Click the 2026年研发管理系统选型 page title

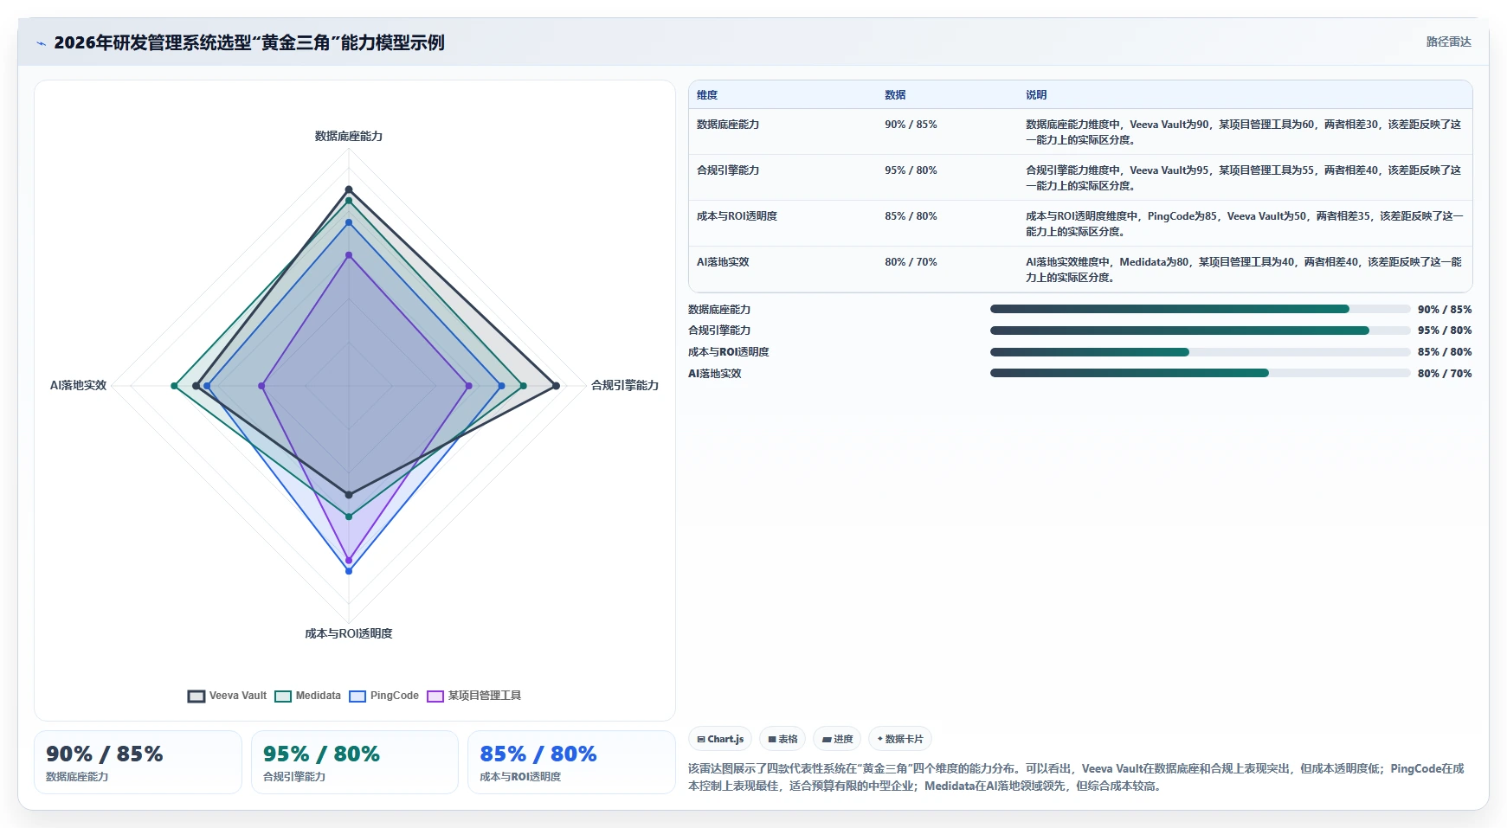coord(249,42)
